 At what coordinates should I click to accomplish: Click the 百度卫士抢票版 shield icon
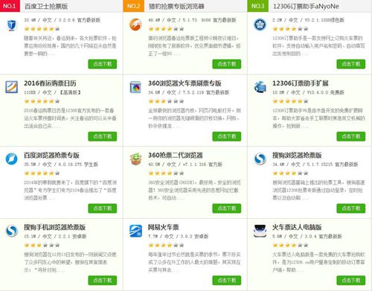coord(11,25)
